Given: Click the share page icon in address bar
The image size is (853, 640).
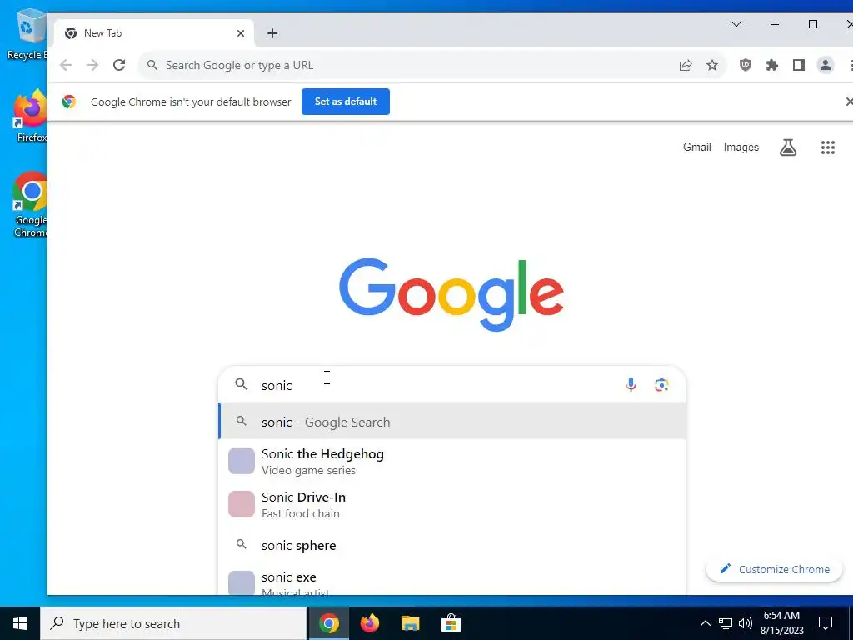Looking at the screenshot, I should point(686,65).
